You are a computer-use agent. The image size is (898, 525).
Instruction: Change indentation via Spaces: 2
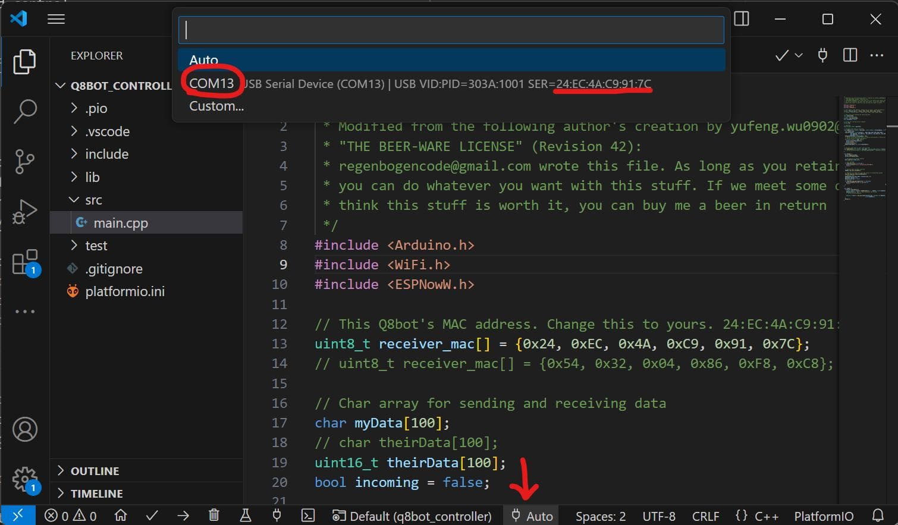click(601, 516)
